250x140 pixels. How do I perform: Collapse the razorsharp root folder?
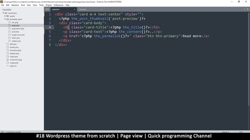pyautogui.click(x=3, y=13)
